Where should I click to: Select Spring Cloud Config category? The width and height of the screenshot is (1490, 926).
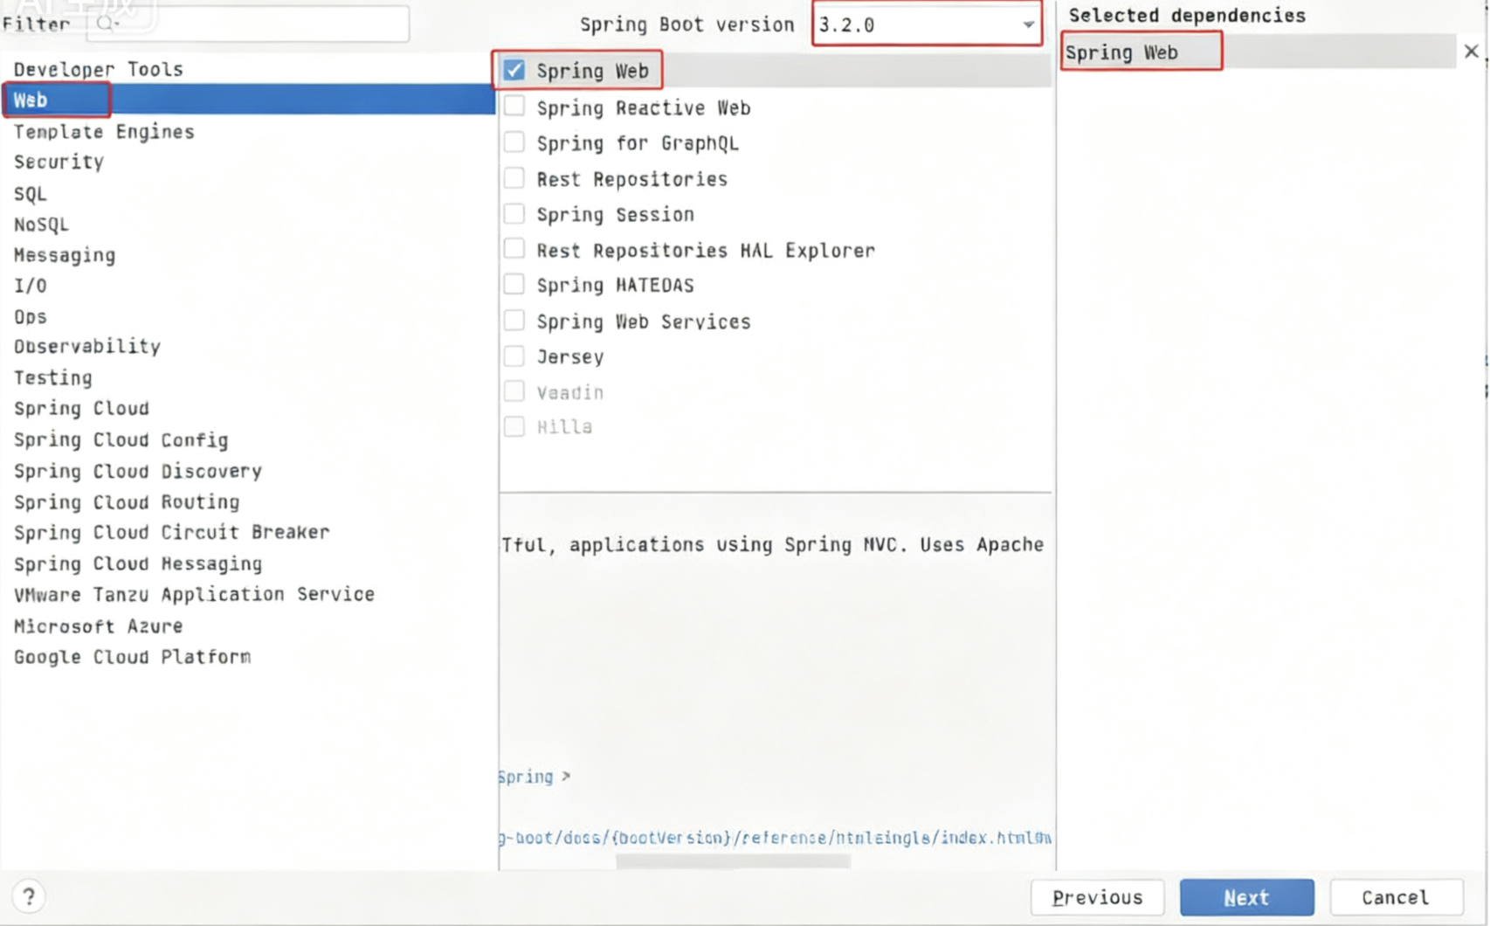click(248, 439)
